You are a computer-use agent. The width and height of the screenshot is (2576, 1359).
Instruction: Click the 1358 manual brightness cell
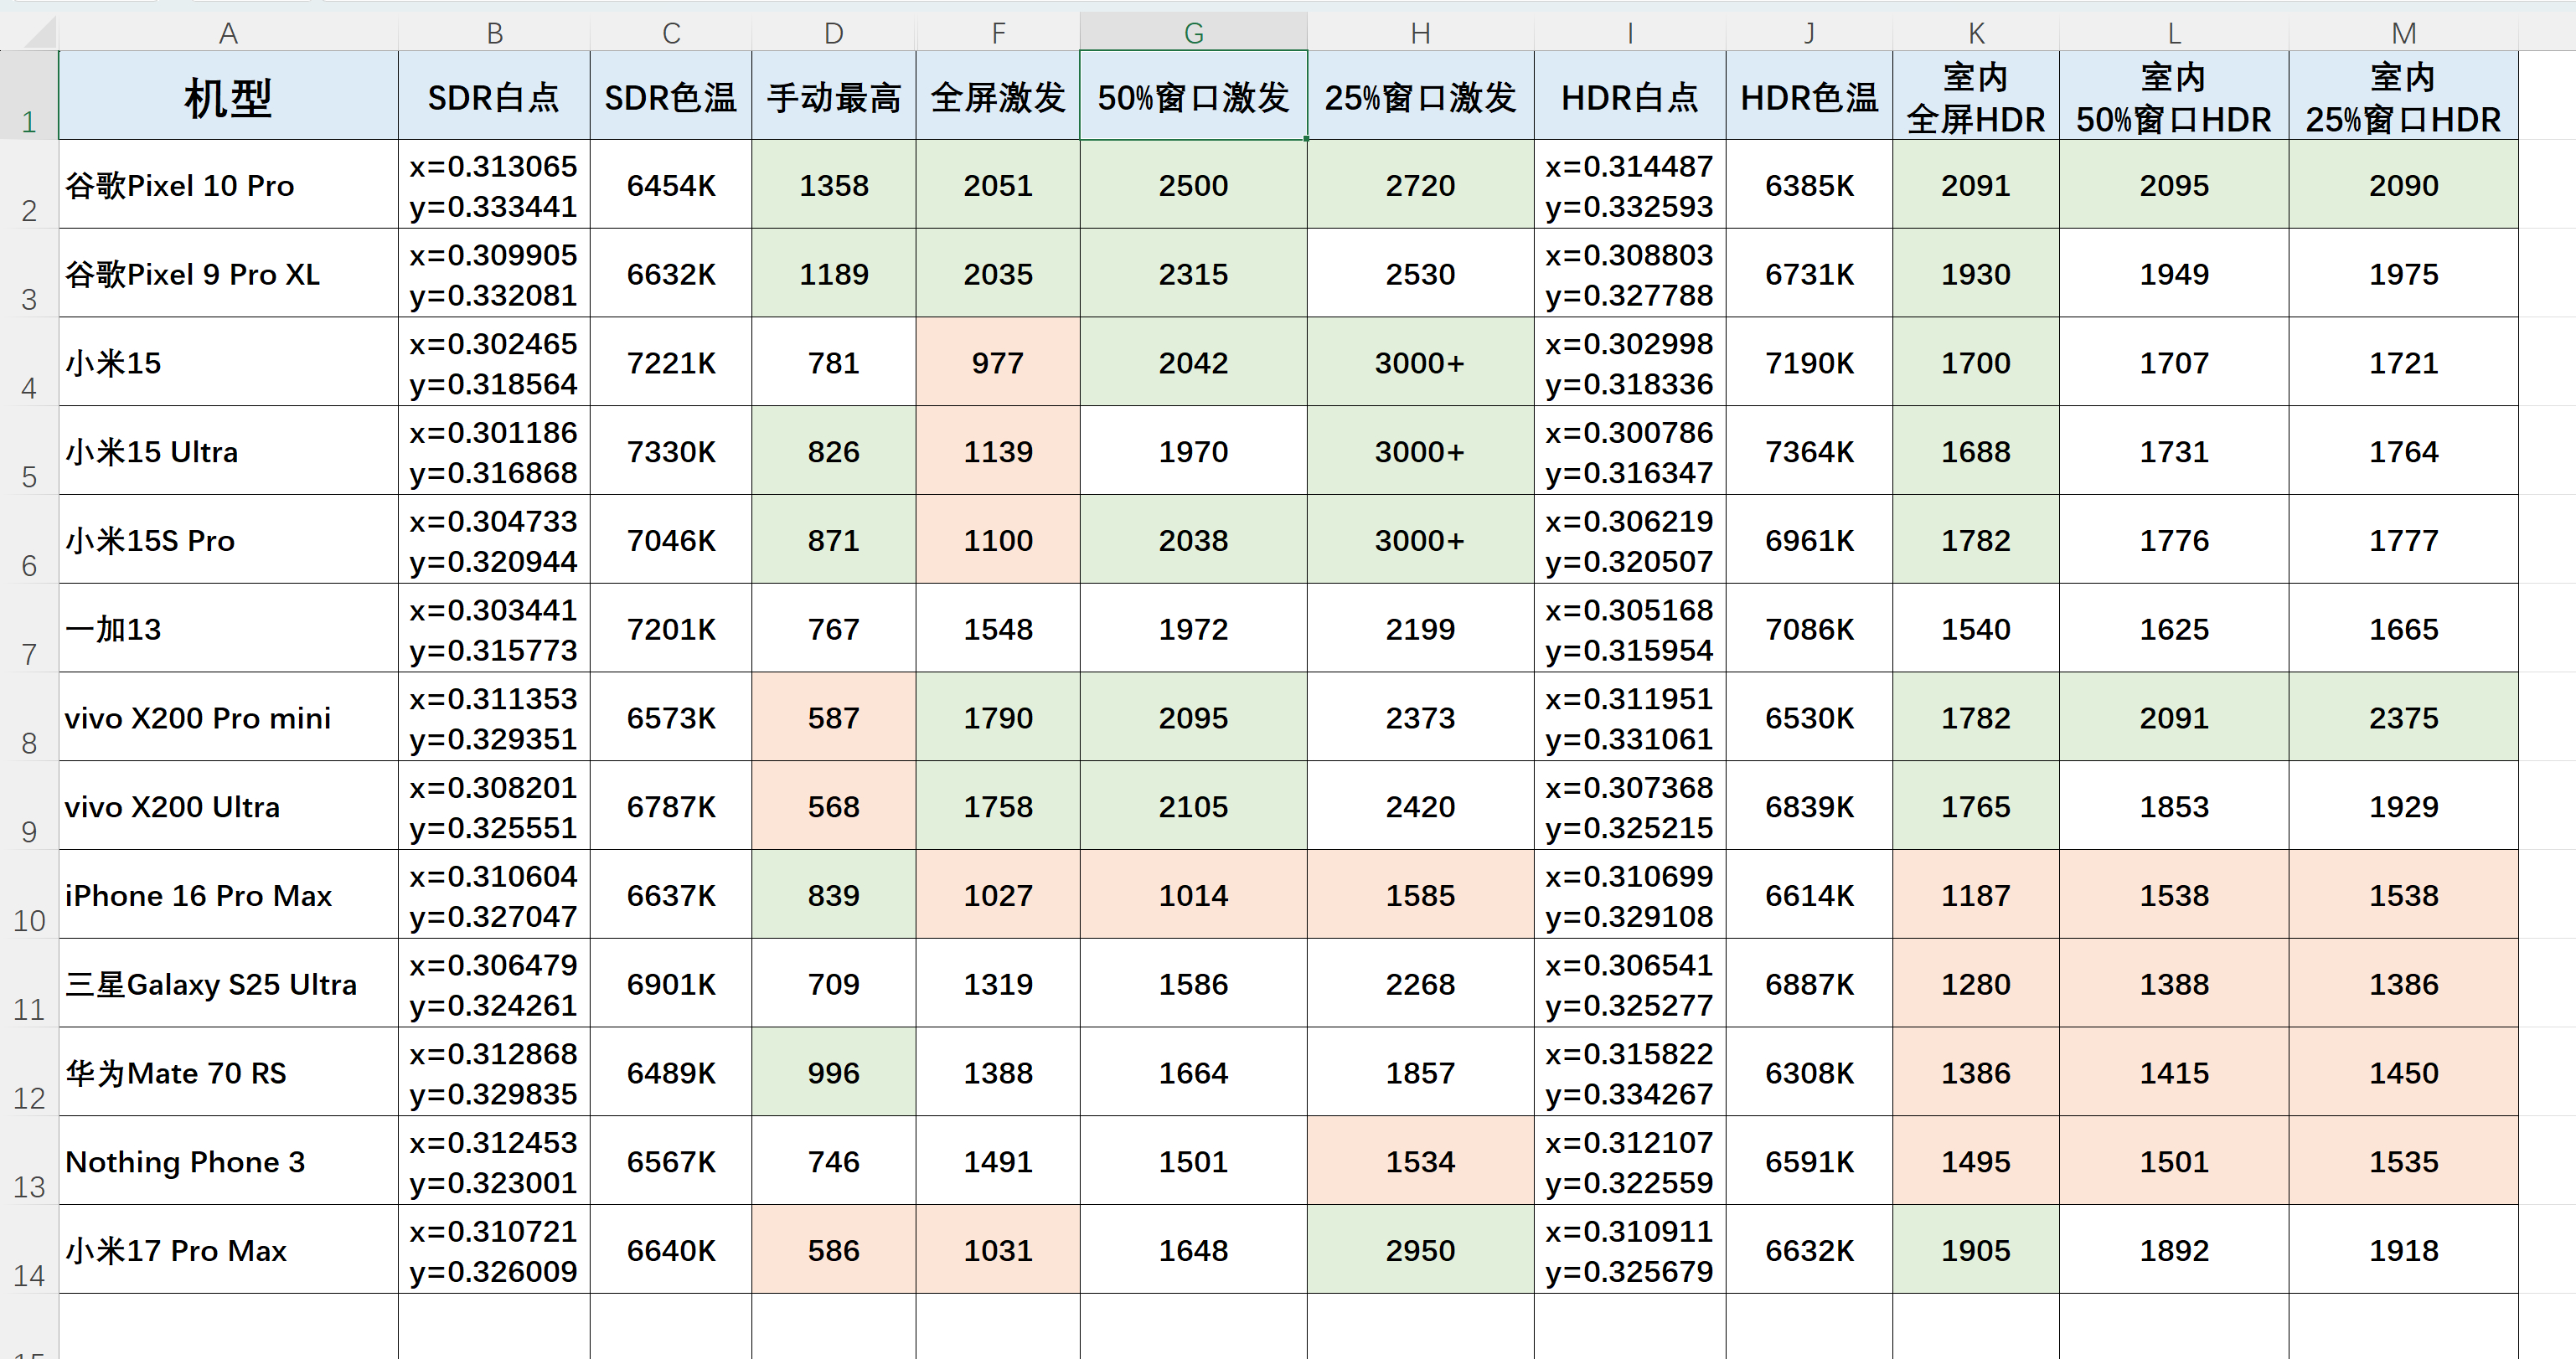click(x=834, y=185)
